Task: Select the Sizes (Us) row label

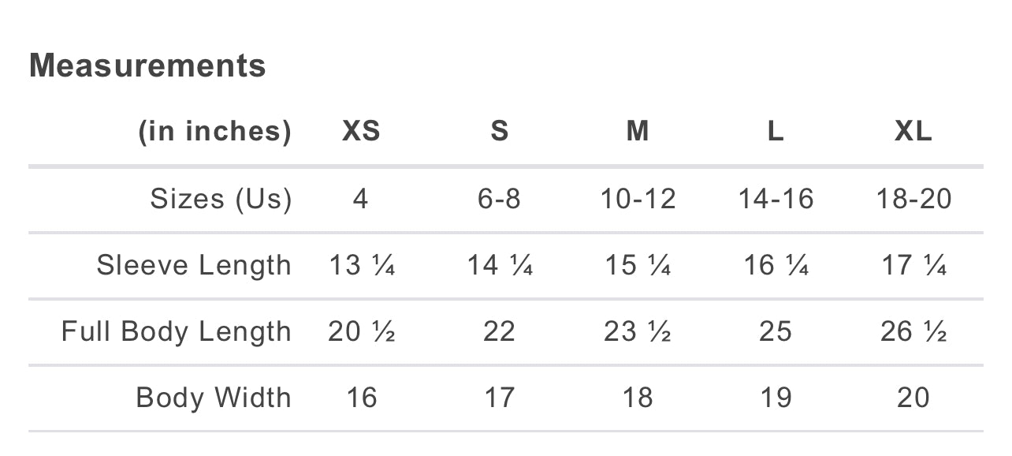Action: pyautogui.click(x=221, y=199)
